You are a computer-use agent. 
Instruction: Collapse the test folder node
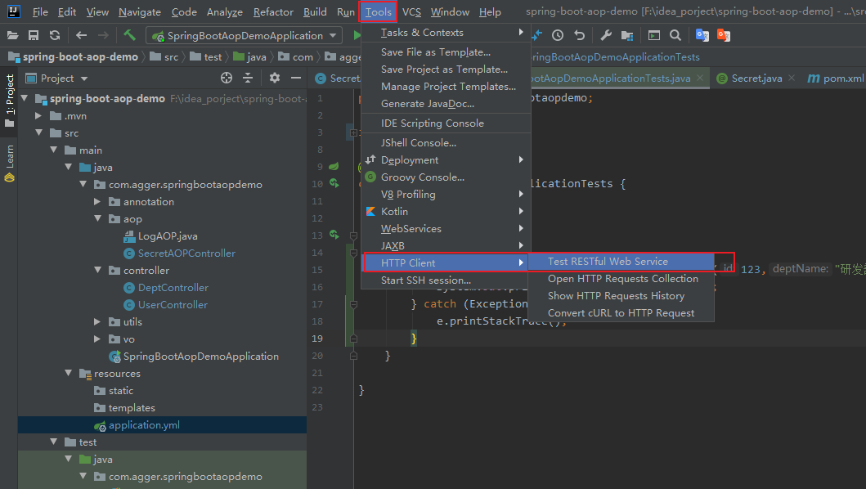54,442
